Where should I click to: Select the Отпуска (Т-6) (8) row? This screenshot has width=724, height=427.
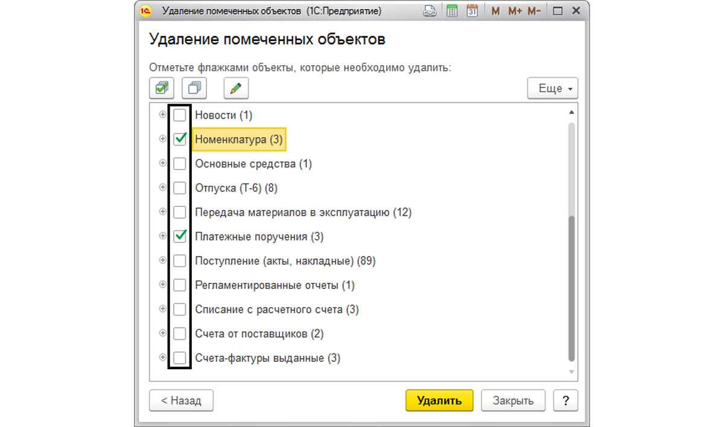pyautogui.click(x=236, y=188)
